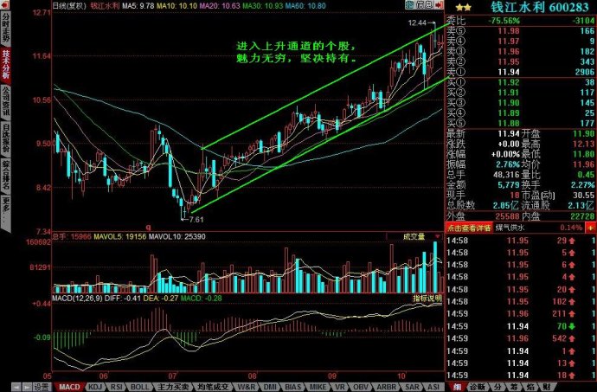Open the 综合排名 side tab
The width and height of the screenshot is (597, 392).
[x=6, y=176]
